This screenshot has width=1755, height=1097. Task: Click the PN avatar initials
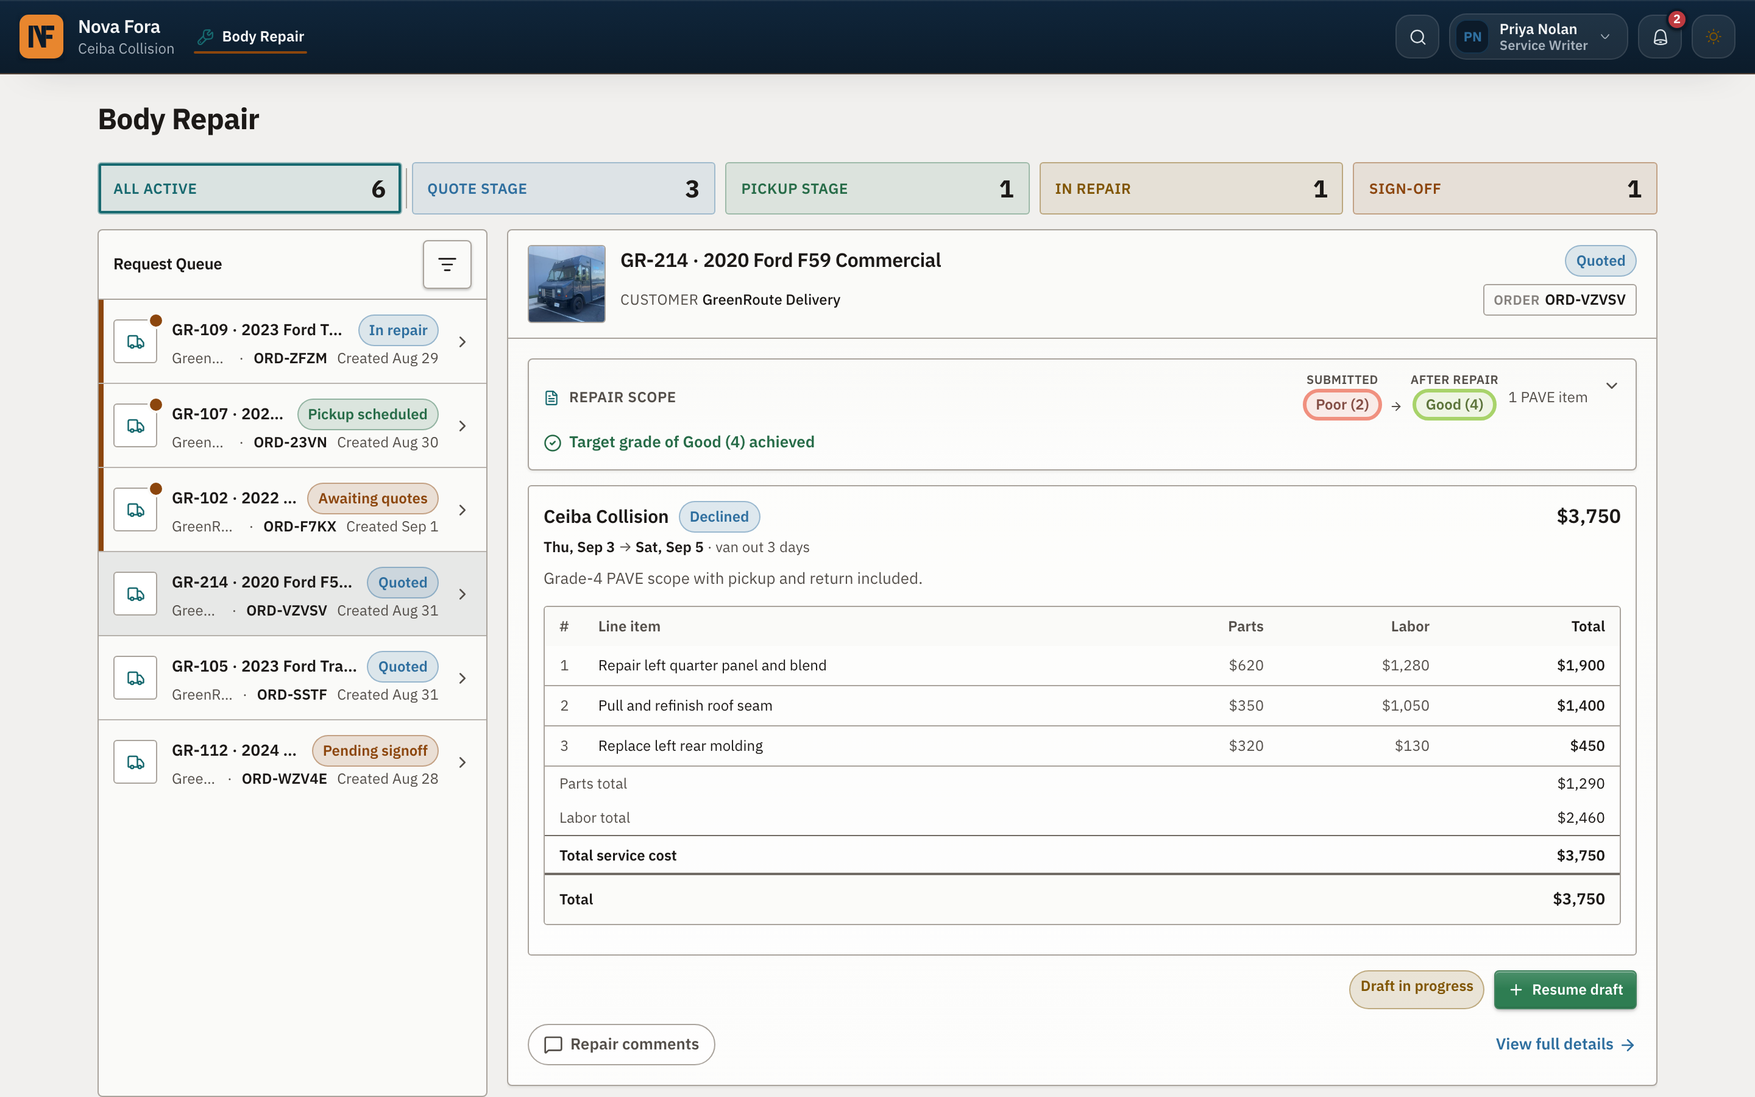1472,37
